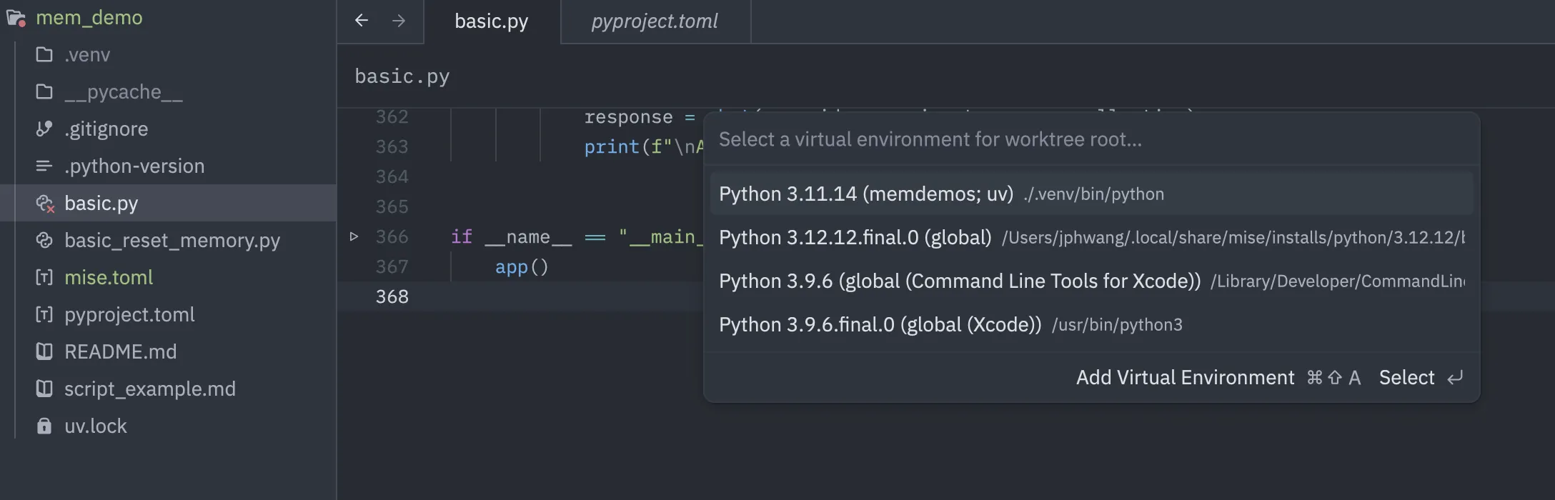Choose Python 3.9.6 Command Line Tools for Xcode
The width and height of the screenshot is (1555, 500).
[1091, 281]
